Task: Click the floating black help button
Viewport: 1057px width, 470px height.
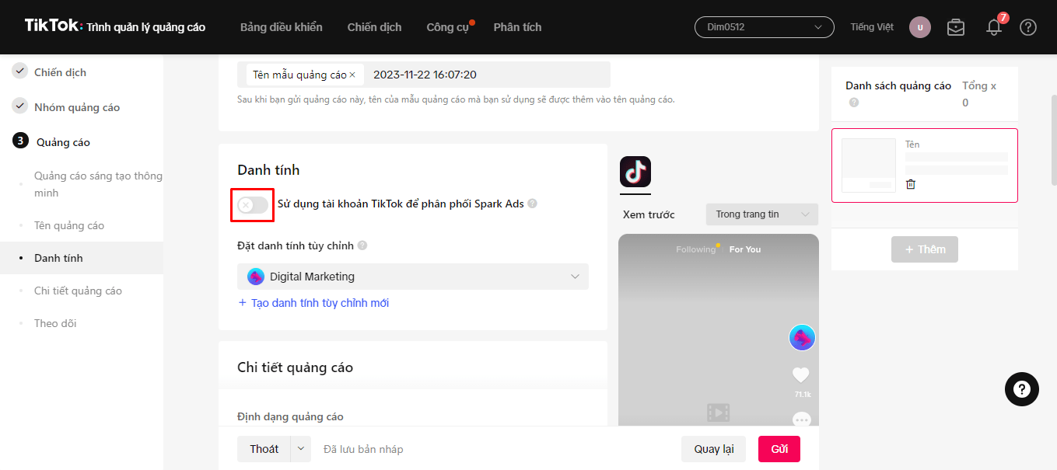Action: 1022,389
